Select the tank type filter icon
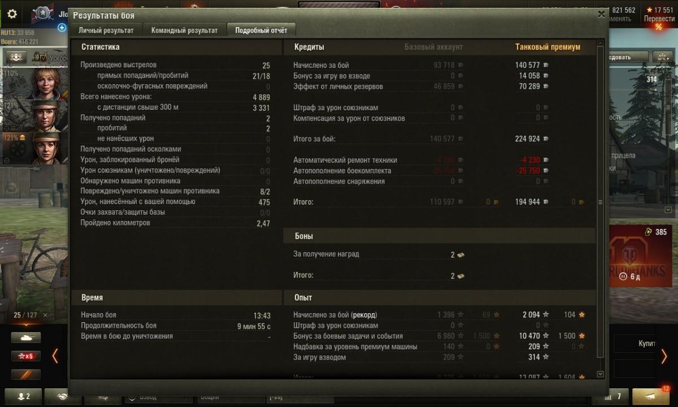Image resolution: width=678 pixels, height=407 pixels. [x=26, y=337]
